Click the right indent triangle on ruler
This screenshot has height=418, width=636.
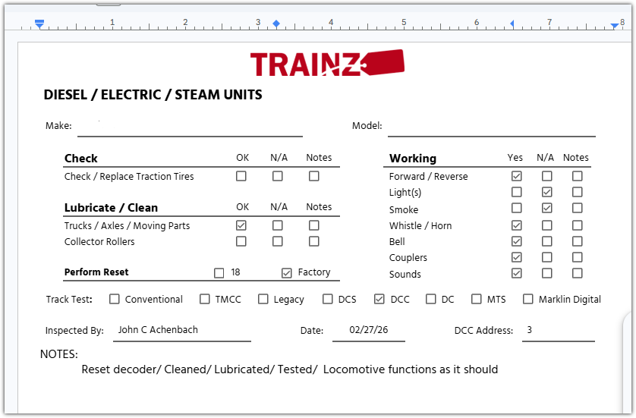click(615, 26)
